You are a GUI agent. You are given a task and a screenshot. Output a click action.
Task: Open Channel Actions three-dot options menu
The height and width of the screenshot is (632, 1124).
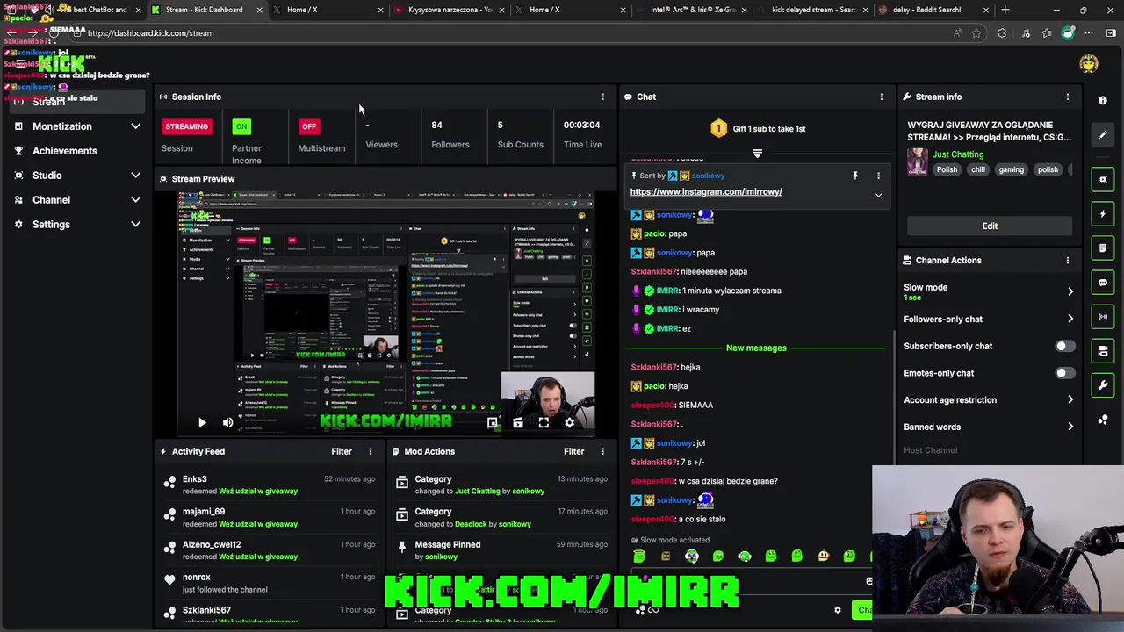click(x=1068, y=260)
